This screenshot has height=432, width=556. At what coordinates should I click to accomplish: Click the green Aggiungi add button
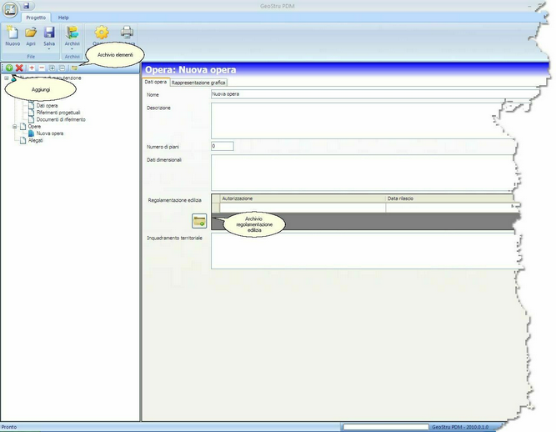point(9,68)
